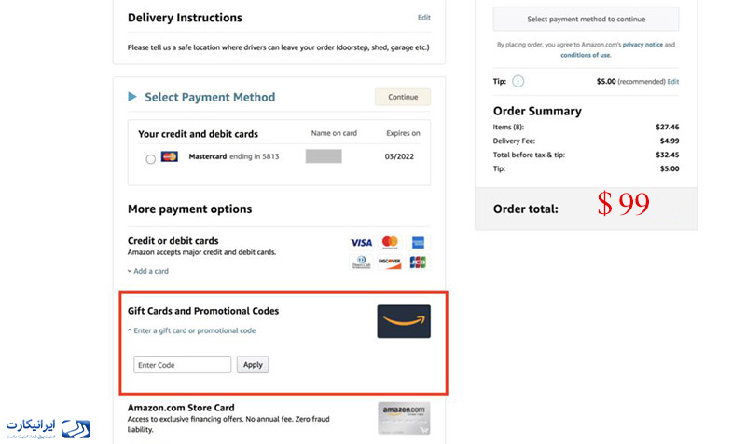Select the Mastercard ending in 5813 radio button

tap(150, 159)
